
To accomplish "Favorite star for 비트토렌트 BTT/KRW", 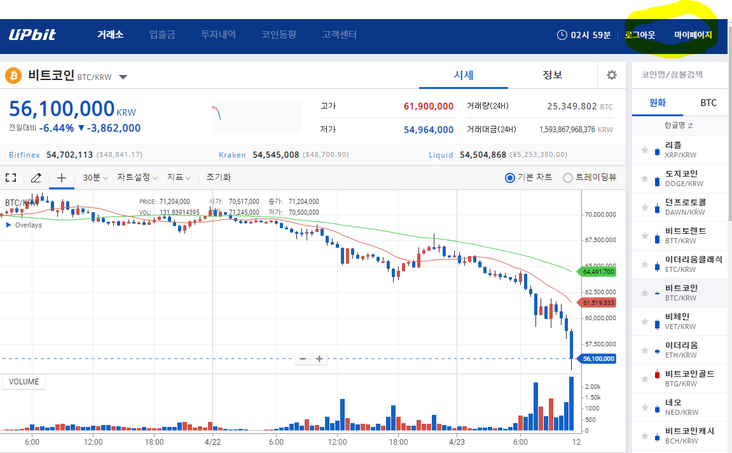I will click(645, 236).
